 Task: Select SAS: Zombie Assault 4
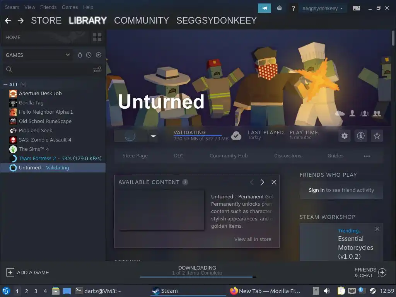click(45, 140)
